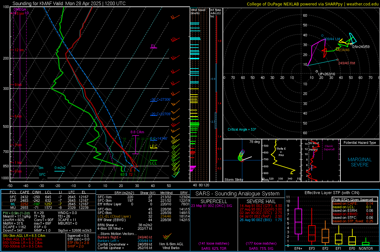Viewport: 380px width, 252px height.
Task: Click the magenta EL level marker
Action: point(153,46)
